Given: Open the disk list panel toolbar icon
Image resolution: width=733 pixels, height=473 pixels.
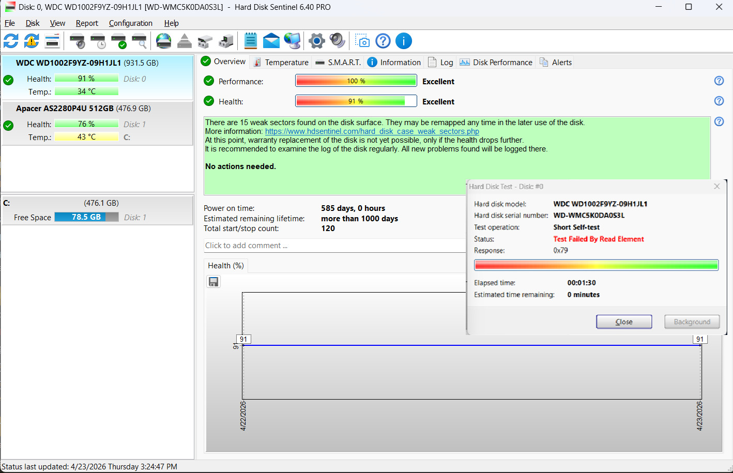Looking at the screenshot, I should pos(52,41).
